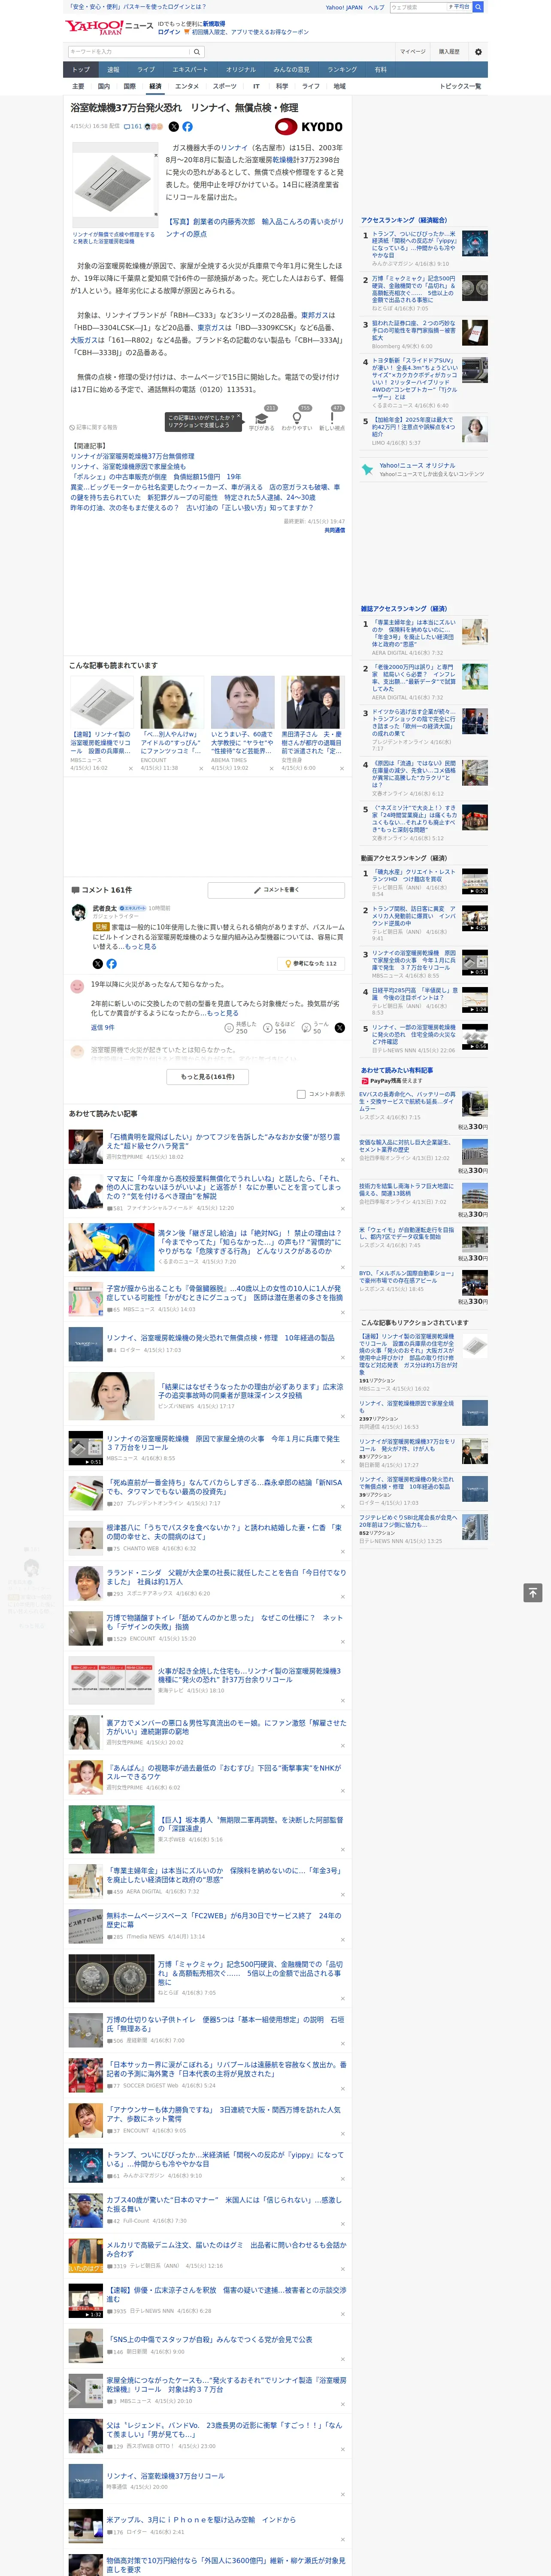The image size is (551, 2576).
Task: Open related link リンナイ浴室暖房乾燥機37万台無償修理
Action: pos(132,456)
